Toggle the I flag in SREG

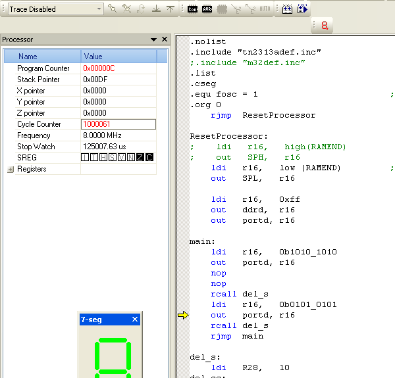pyautogui.click(x=85, y=158)
